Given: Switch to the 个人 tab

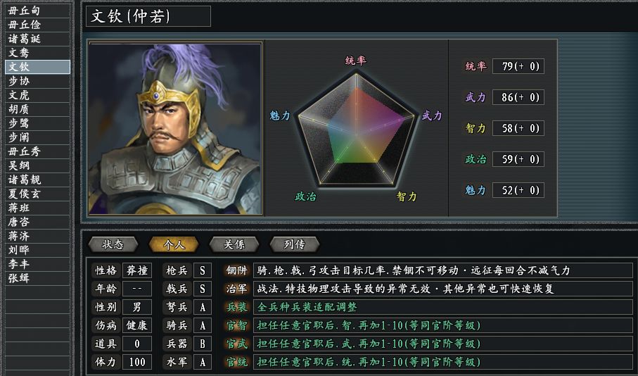Looking at the screenshot, I should tap(173, 244).
